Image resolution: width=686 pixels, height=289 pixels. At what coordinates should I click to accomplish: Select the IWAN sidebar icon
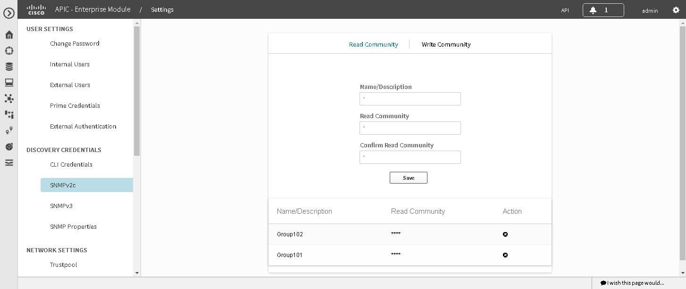click(8, 114)
